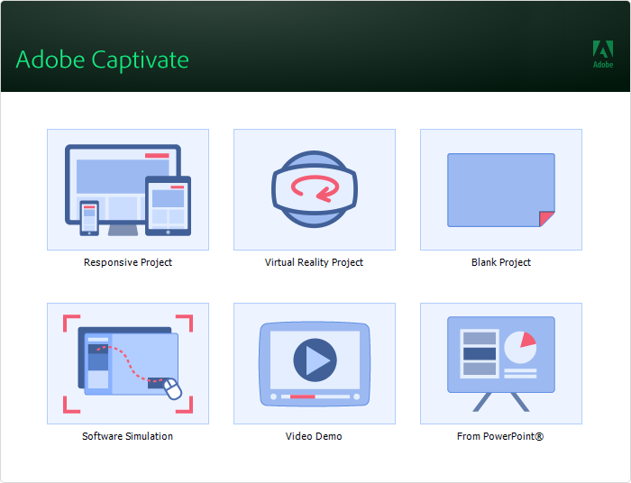Screen dimensions: 631x483
Task: Start a Software Simulation via its tile
Action: click(128, 363)
